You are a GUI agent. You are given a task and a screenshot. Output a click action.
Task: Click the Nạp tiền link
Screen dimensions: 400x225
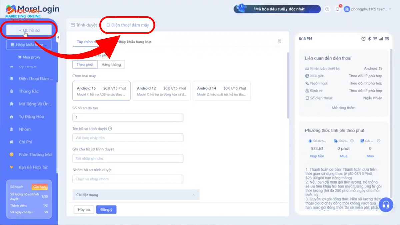(x=317, y=156)
